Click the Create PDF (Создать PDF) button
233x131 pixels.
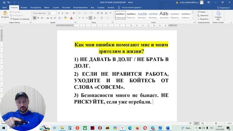click(218, 16)
